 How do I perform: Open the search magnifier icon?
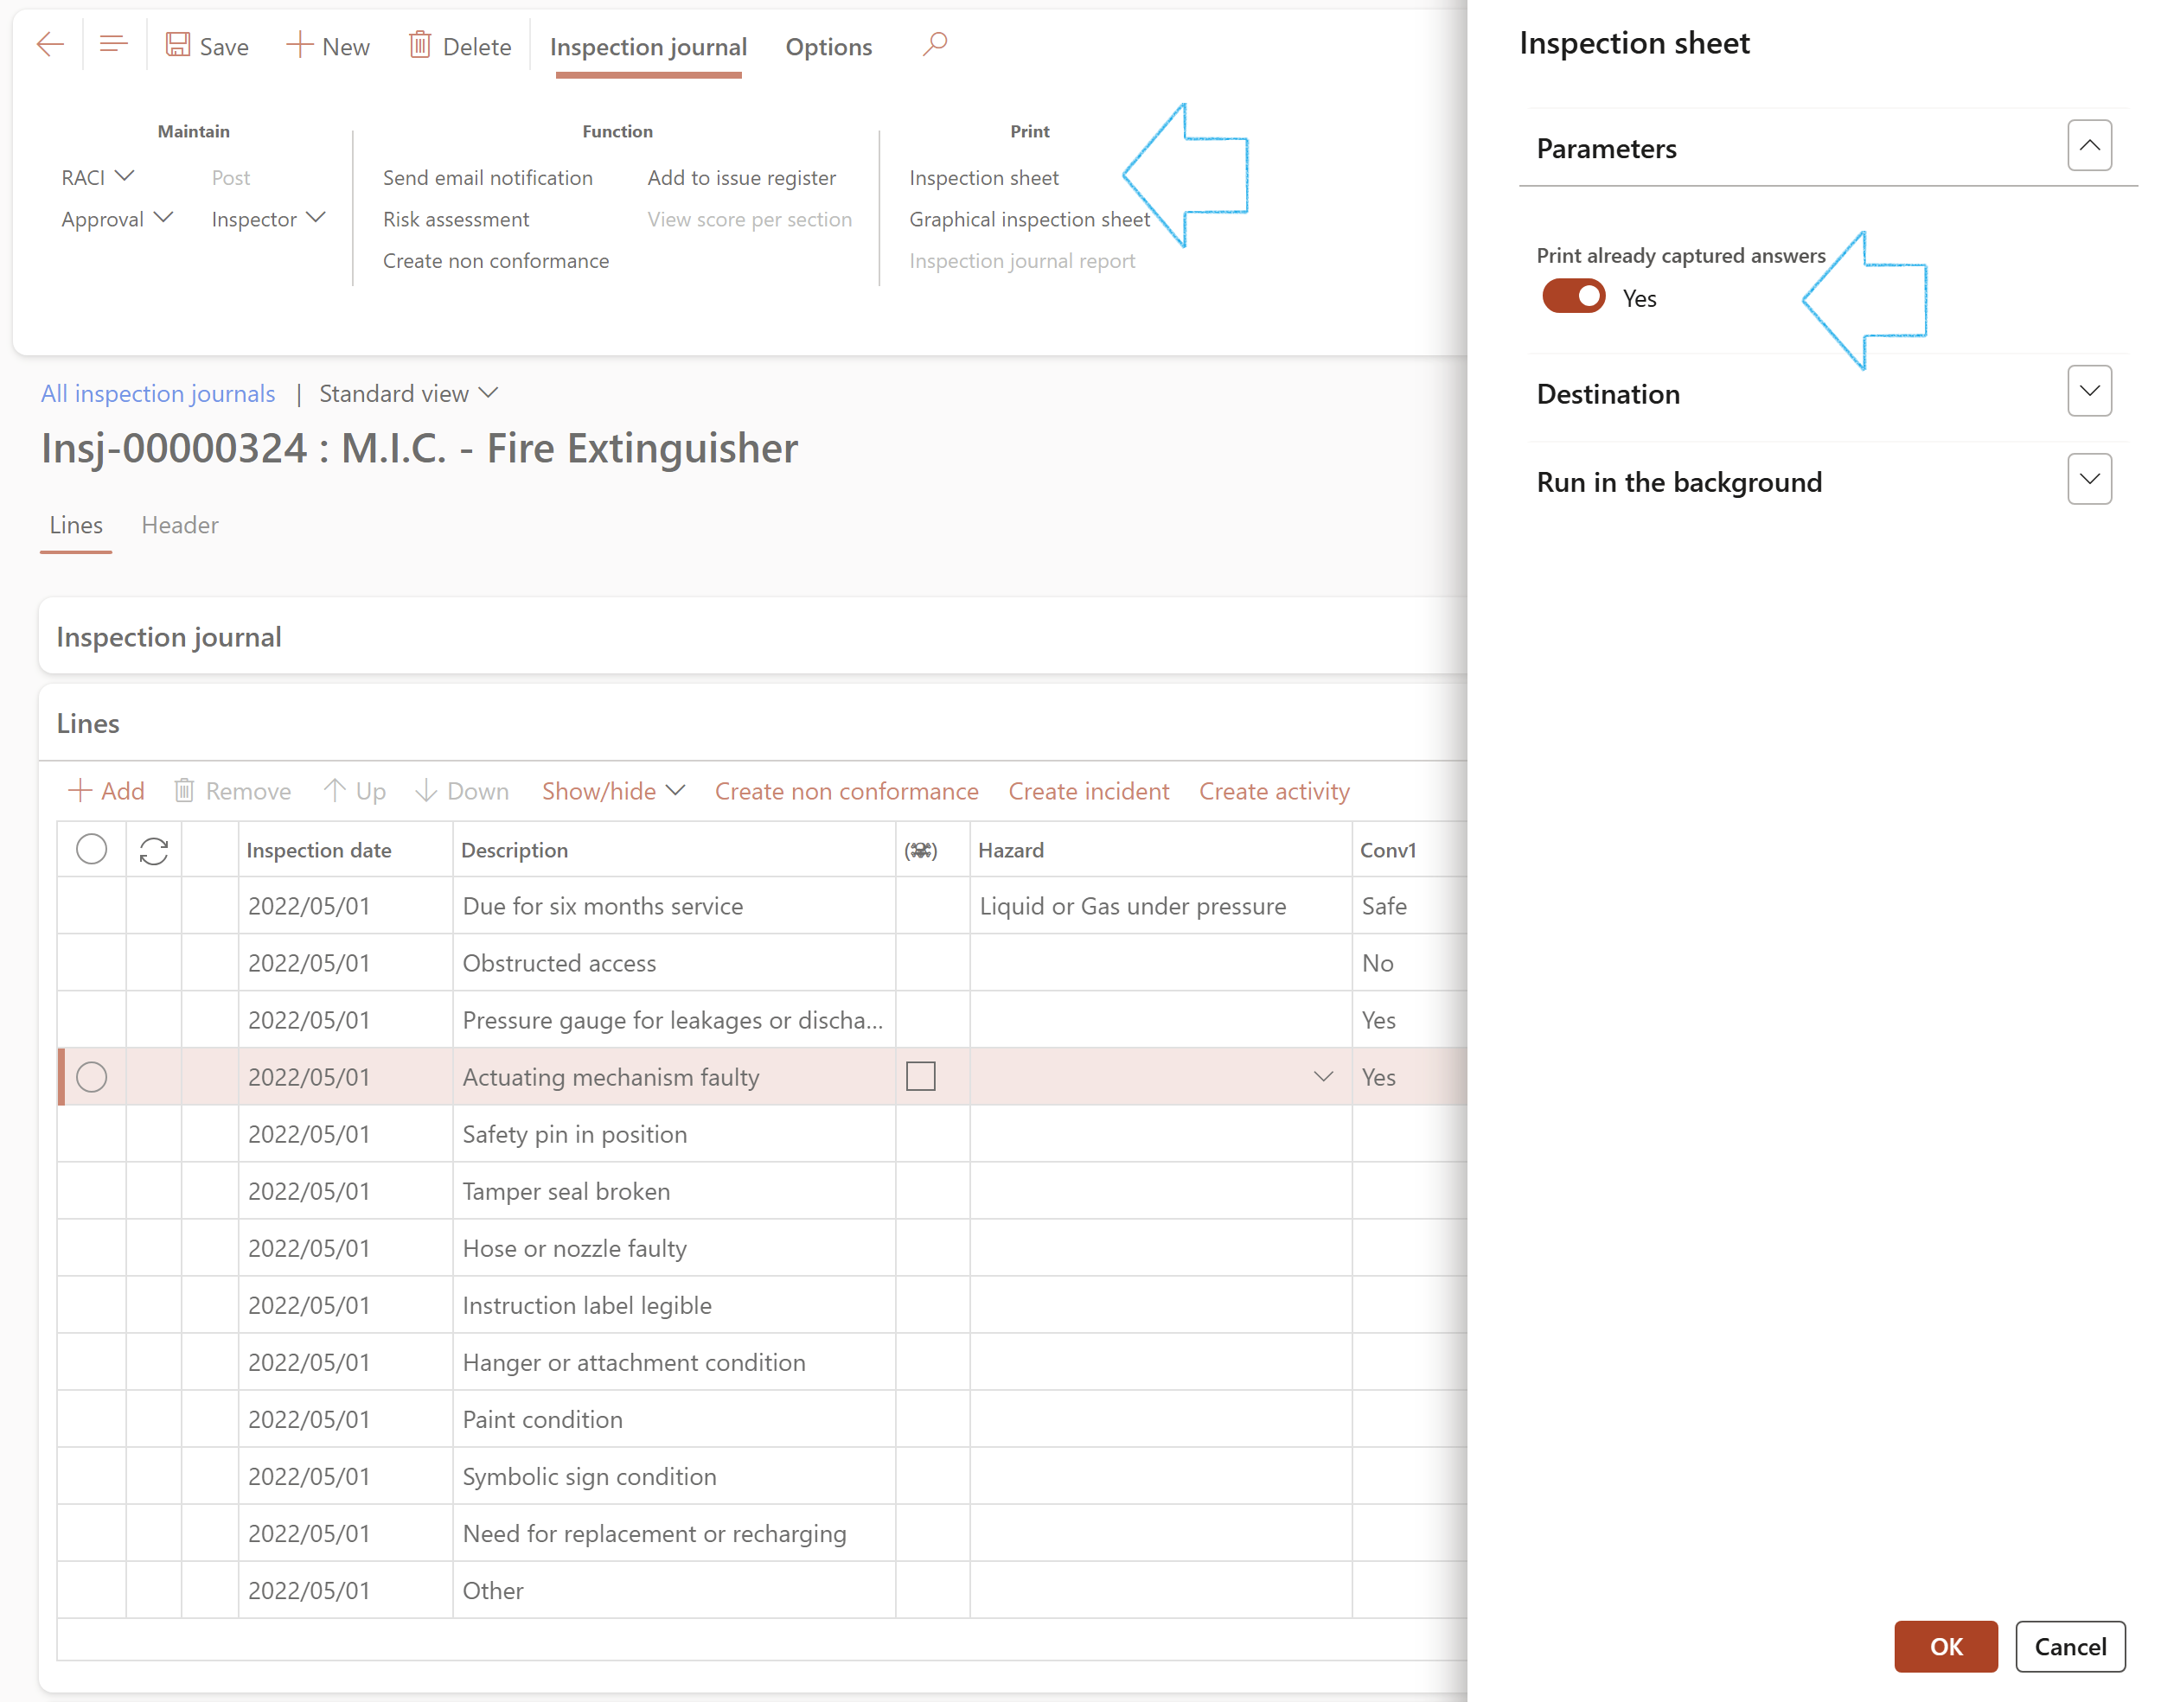click(x=934, y=45)
